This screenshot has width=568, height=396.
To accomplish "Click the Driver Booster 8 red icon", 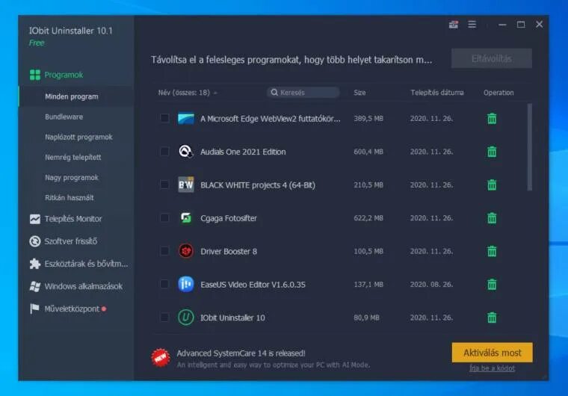I will point(186,251).
